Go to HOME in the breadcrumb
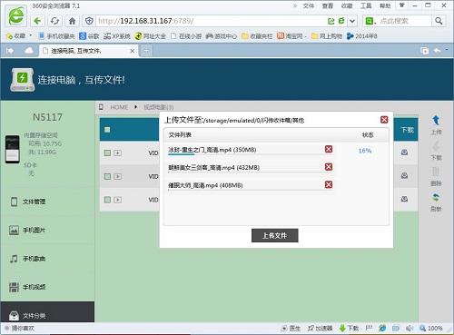Screen dimensions: 454x335 tap(119, 107)
